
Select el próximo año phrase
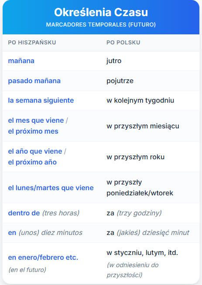pyautogui.click(x=32, y=162)
